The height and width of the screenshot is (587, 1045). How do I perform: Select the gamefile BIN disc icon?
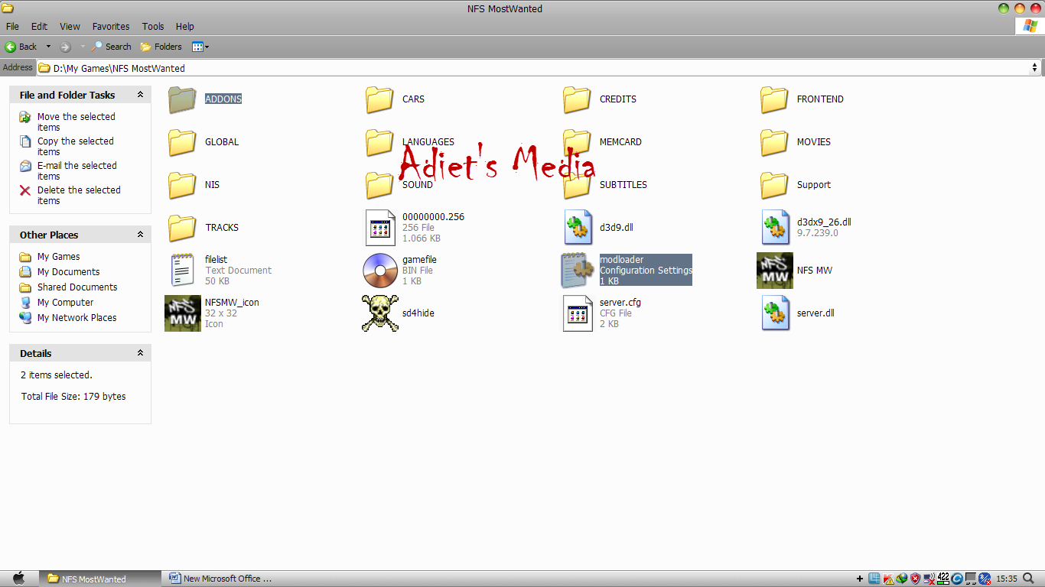pos(380,271)
